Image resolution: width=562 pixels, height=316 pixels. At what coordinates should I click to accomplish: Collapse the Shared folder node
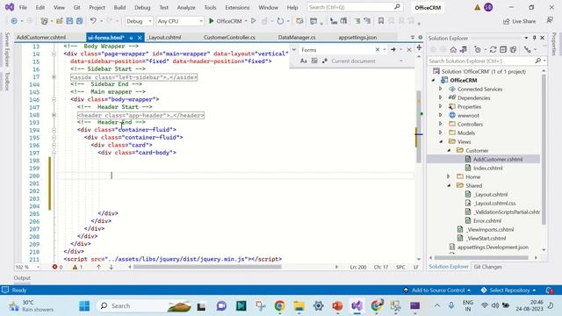click(x=449, y=185)
